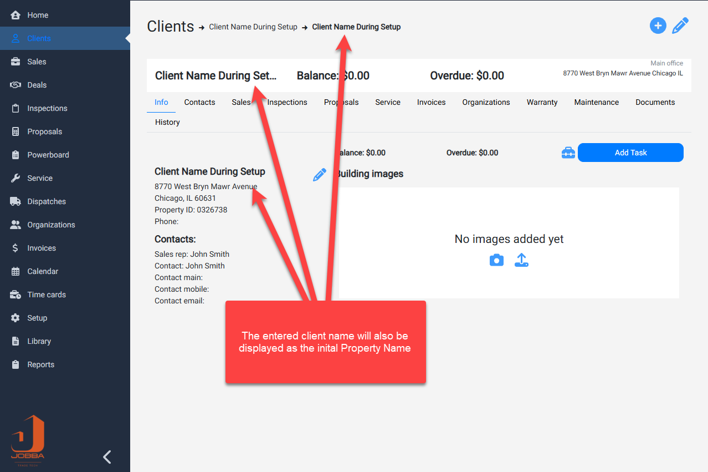Navigate to Reports in the sidebar
Viewport: 708px width, 472px height.
pos(41,364)
